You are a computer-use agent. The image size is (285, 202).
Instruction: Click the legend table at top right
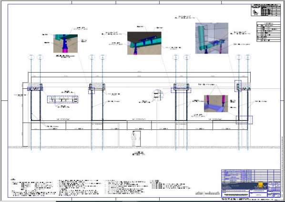[268, 32]
